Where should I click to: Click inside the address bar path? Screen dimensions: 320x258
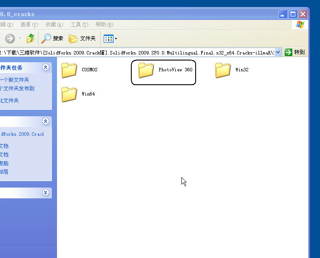(x=137, y=53)
